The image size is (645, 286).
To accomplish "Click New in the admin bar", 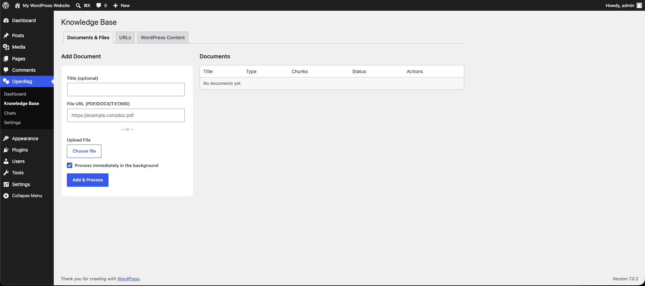I will coord(125,5).
